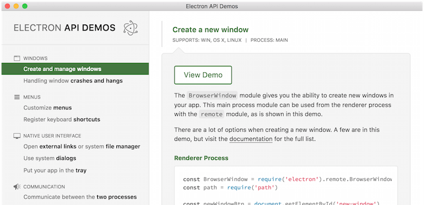Open Put your app in the tray
The height and width of the screenshot is (205, 424).
pos(55,170)
